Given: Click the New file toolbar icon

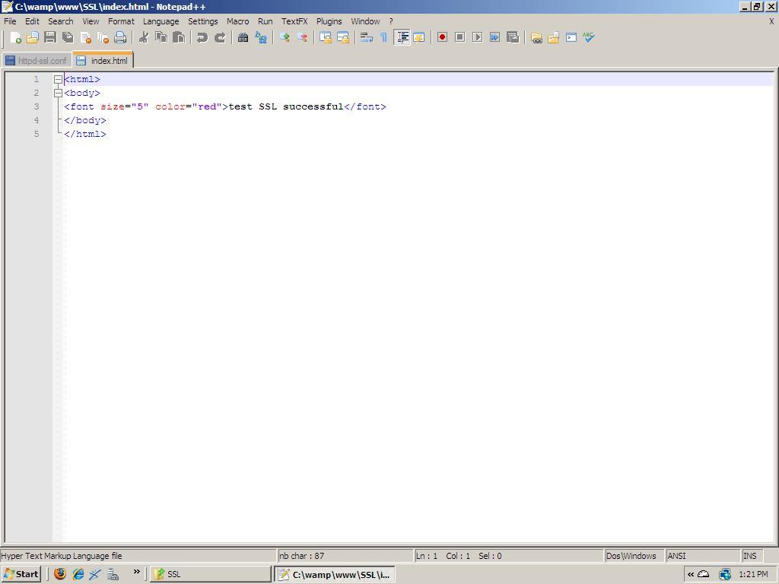Looking at the screenshot, I should [x=15, y=37].
